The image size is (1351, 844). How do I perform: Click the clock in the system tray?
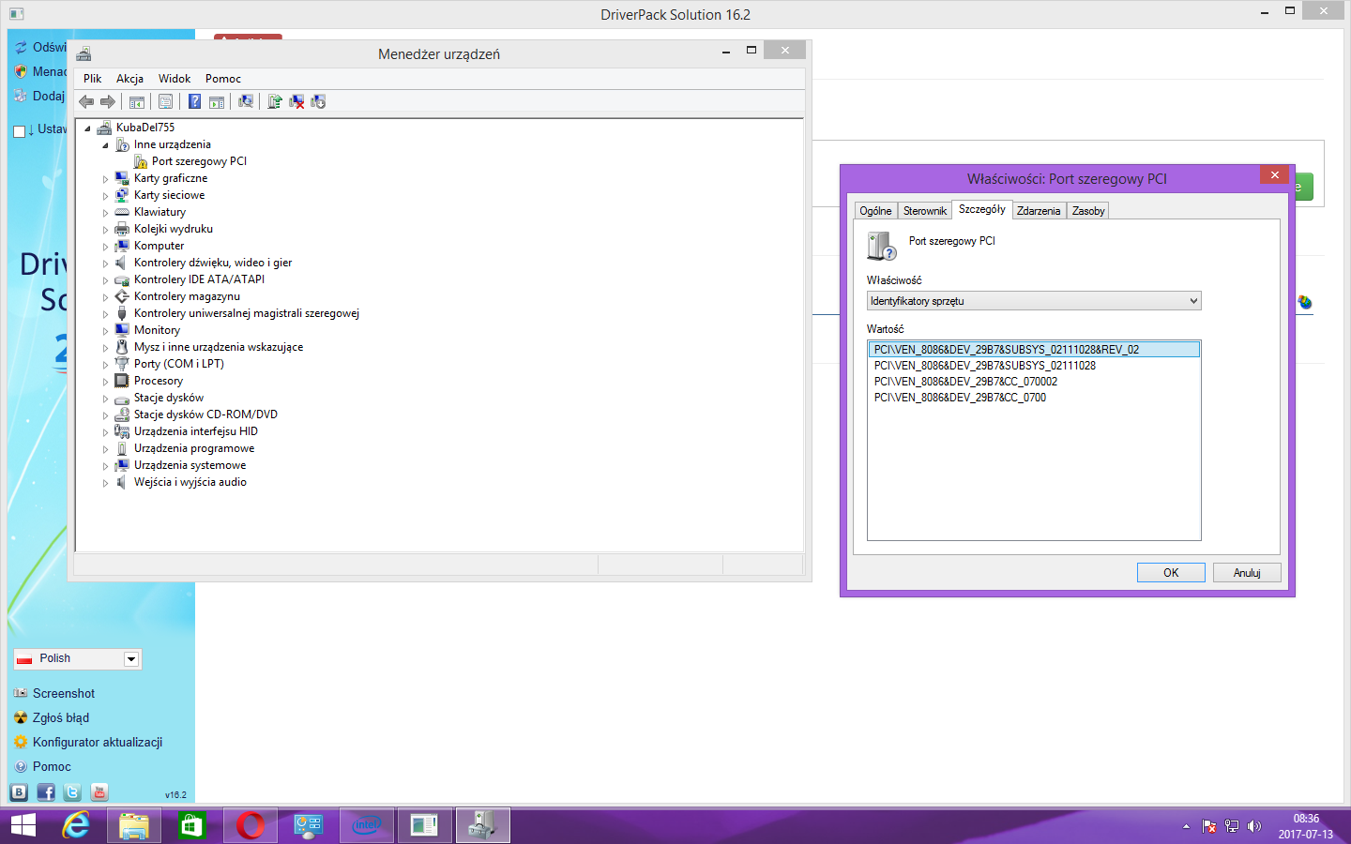[x=1305, y=826]
